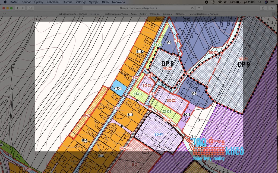The image size is (278, 173).
Task: Open the Soubor menu
Action: (x=26, y=2)
